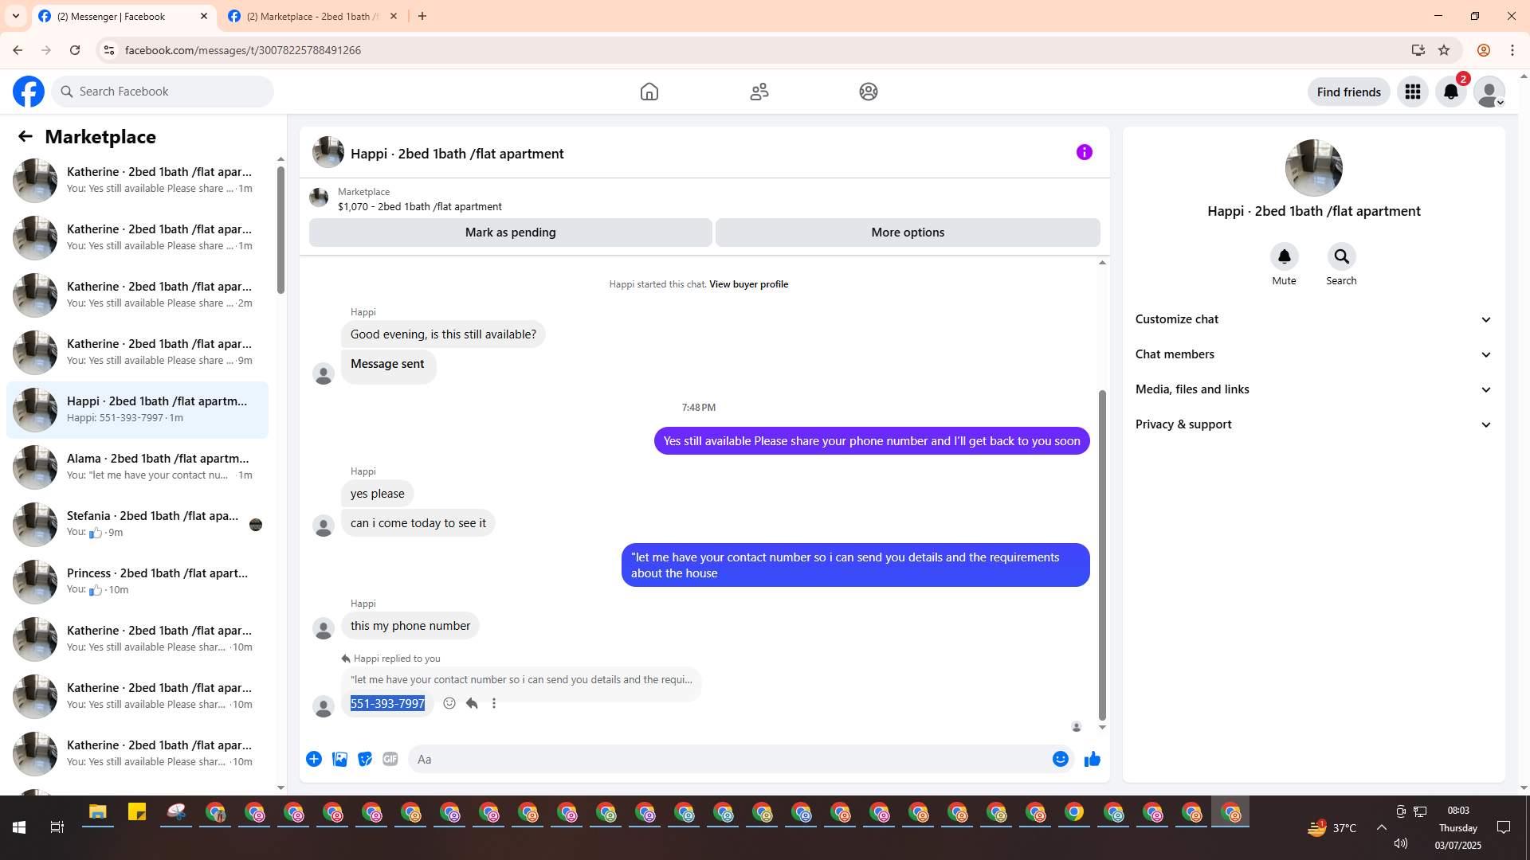The height and width of the screenshot is (860, 1530).
Task: Click the thumbs-up like send icon
Action: tap(1092, 759)
